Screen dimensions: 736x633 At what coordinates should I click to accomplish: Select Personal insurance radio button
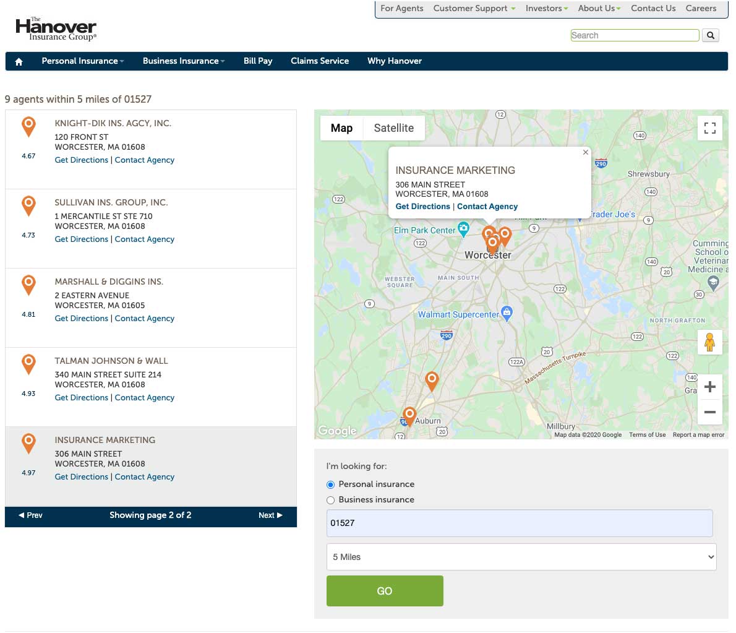point(330,484)
